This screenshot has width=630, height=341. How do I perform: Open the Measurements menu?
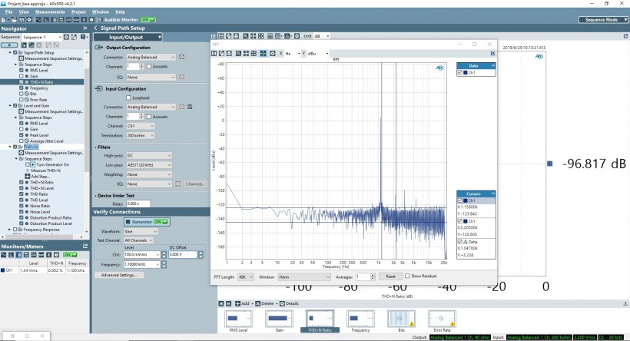coord(50,12)
